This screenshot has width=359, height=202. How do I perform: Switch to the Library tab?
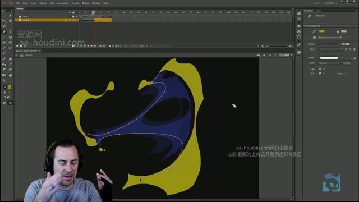click(319, 11)
